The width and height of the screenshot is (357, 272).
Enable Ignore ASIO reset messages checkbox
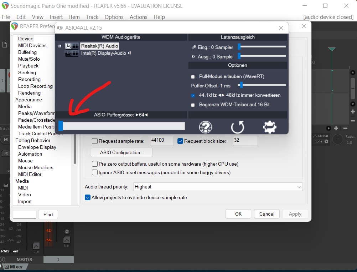point(95,172)
